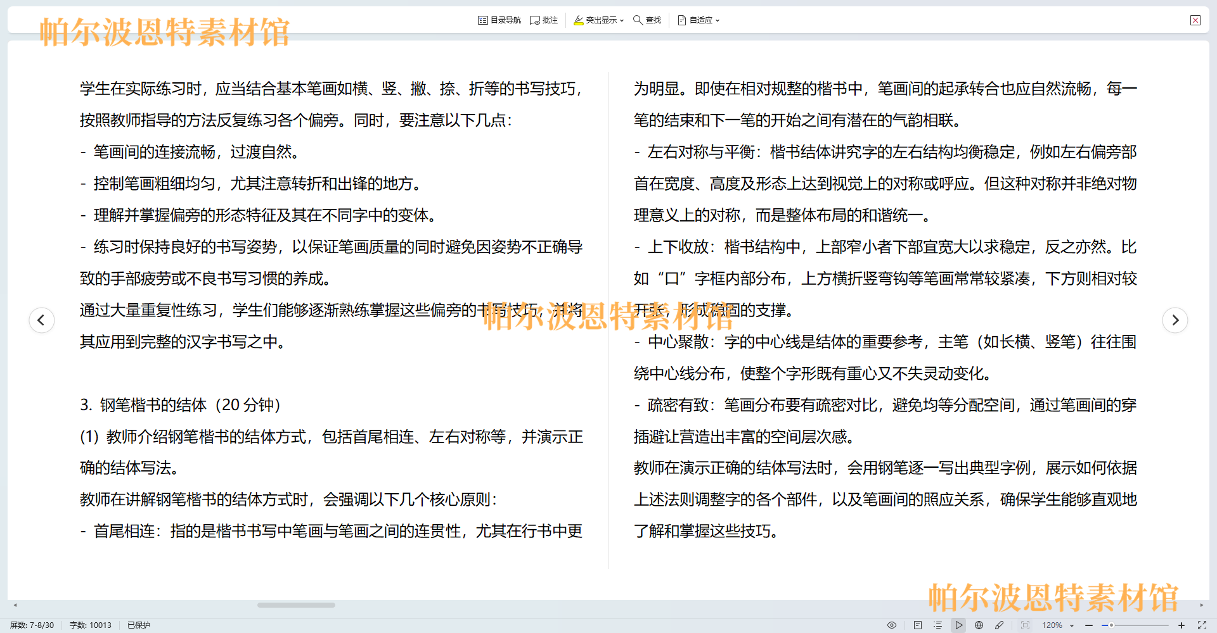The image size is (1217, 633).
Task: Click the line starting with 首尾相连
Action: pos(332,531)
